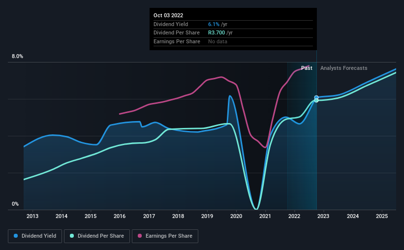Click the 2025 x-axis label
404x250 pixels.
point(382,216)
